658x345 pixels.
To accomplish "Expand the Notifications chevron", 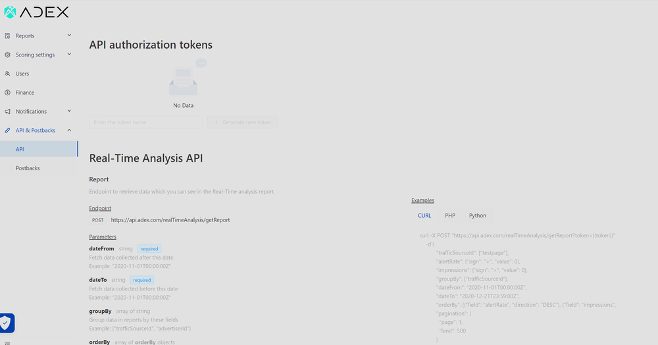I will point(69,111).
